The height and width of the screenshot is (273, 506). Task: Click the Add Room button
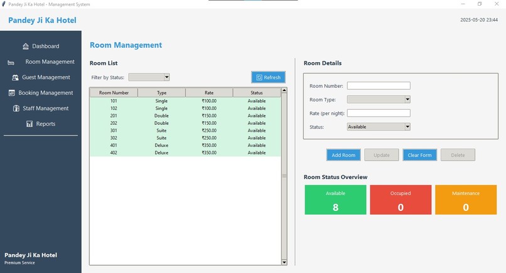(343, 155)
